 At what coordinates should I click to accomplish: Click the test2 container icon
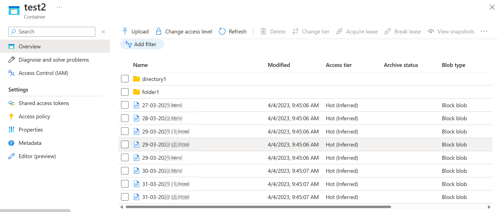tap(14, 11)
